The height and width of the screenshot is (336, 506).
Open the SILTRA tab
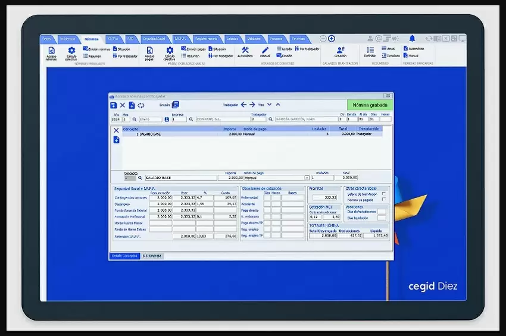click(x=113, y=39)
